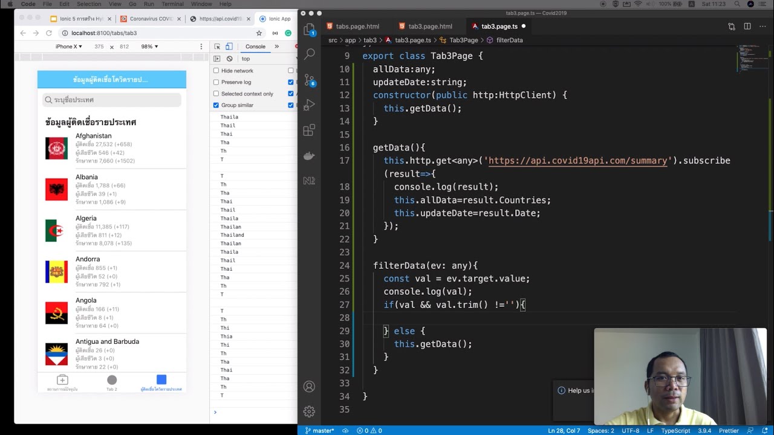774x435 pixels.
Task: Toggle the device toolbar in DevTools
Action: tap(229, 47)
